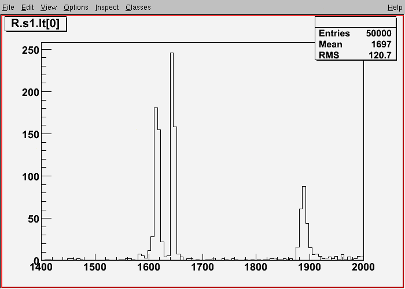Click the Entries 50000 statistics row
Screen dimensions: 405x289
pyautogui.click(x=355, y=34)
